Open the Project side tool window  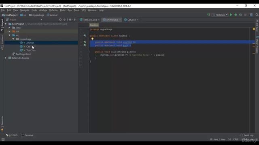[2, 25]
